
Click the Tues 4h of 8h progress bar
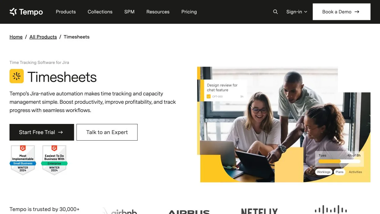point(339,161)
